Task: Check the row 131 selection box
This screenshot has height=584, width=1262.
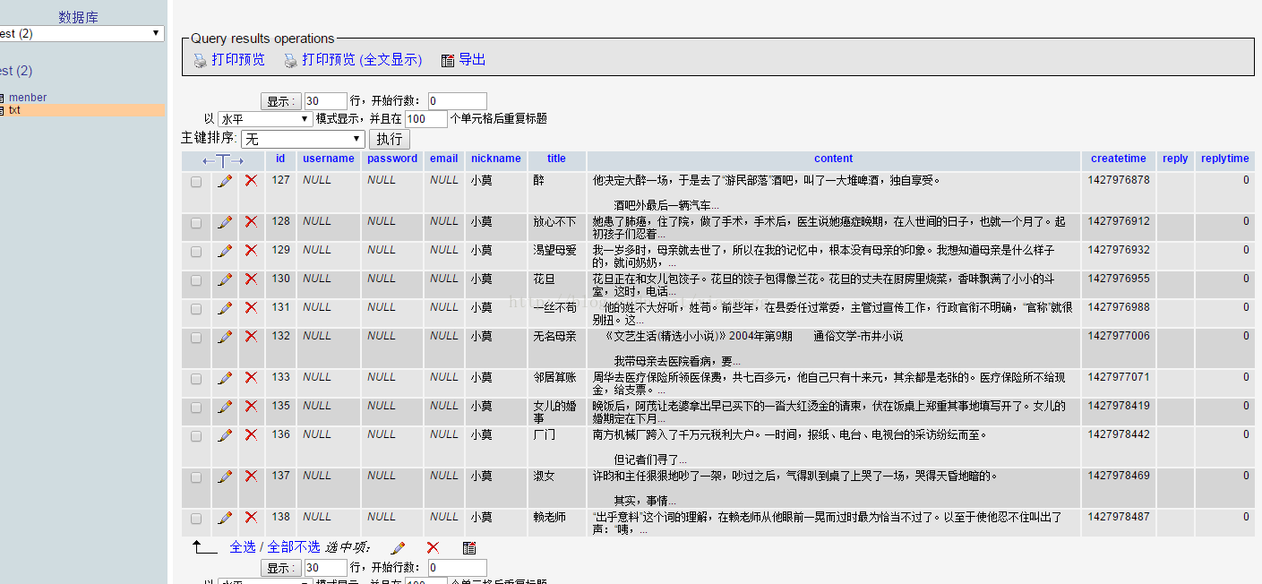Action: click(196, 308)
